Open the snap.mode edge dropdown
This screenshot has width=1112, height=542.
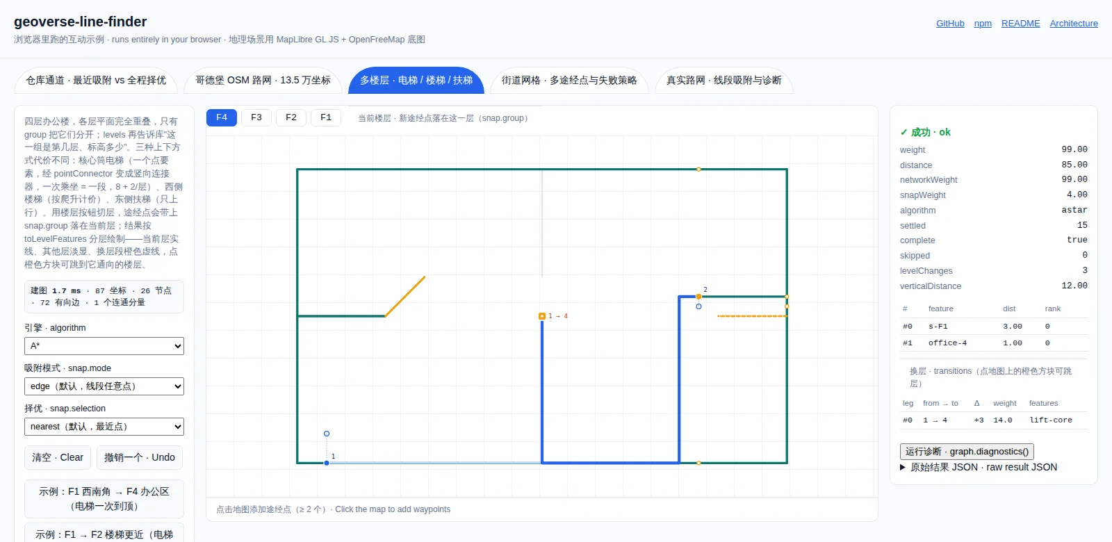point(104,386)
